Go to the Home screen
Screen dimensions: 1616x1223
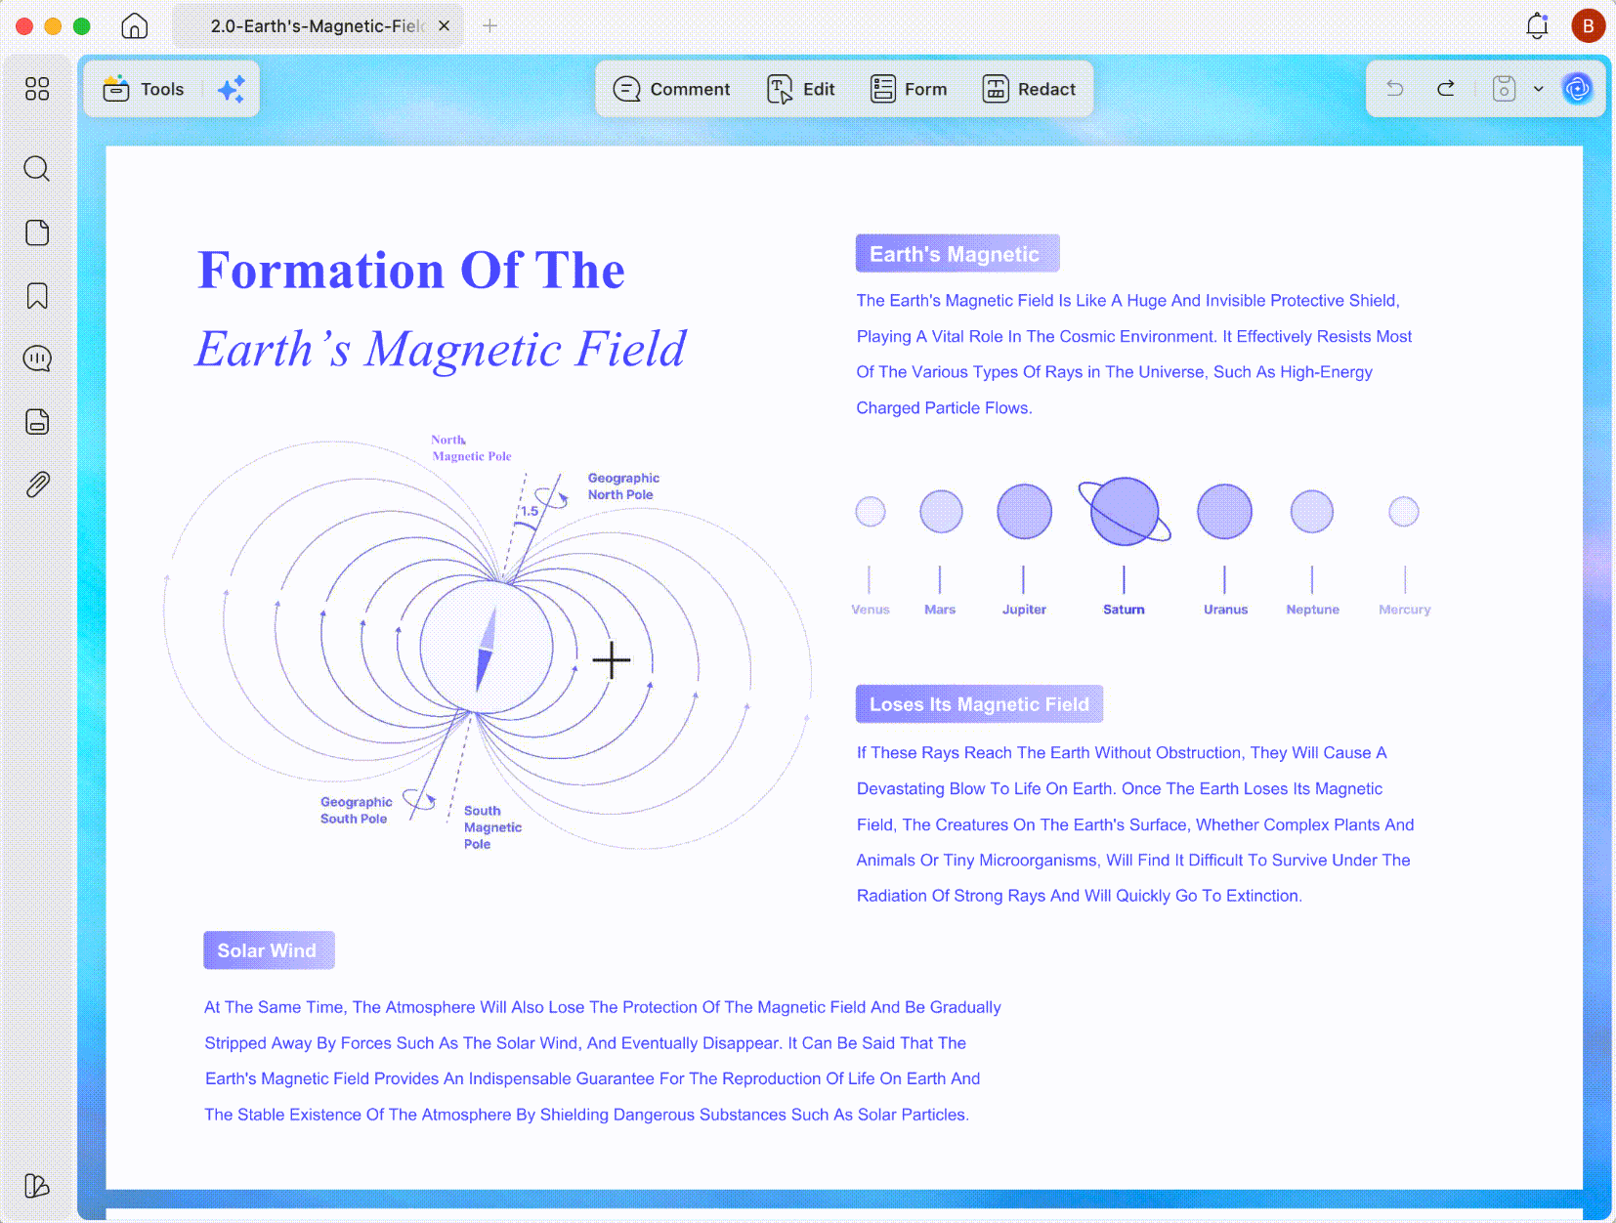pos(135,26)
